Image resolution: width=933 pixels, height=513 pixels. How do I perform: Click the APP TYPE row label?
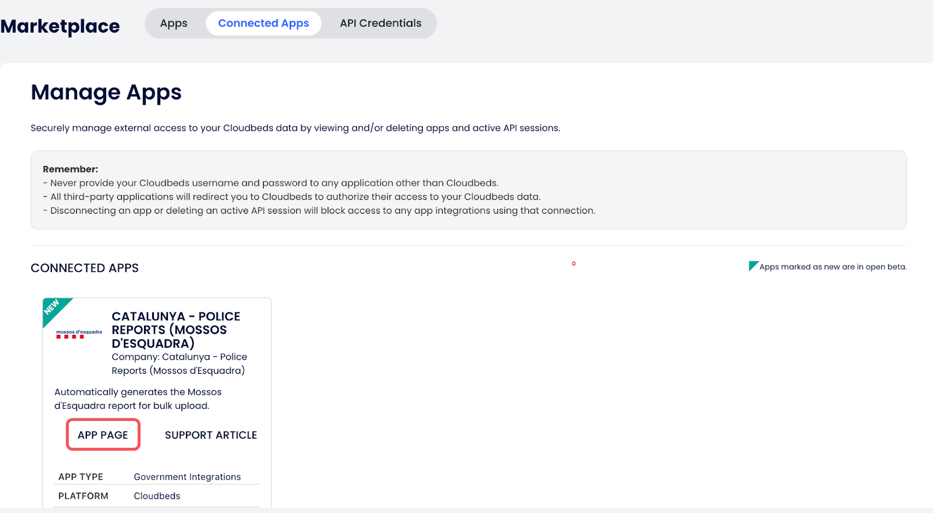click(x=80, y=477)
